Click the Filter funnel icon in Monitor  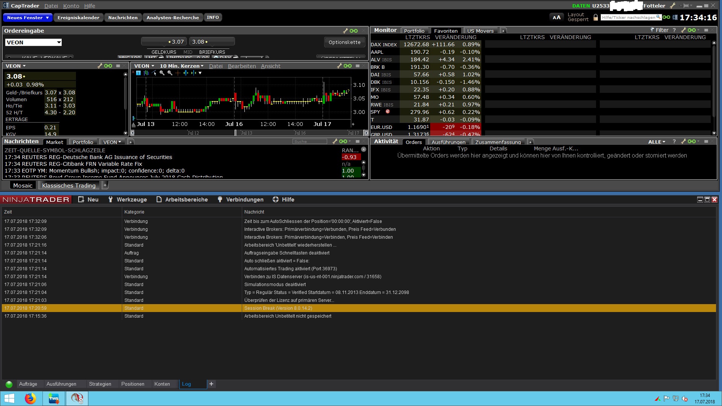[x=652, y=30]
